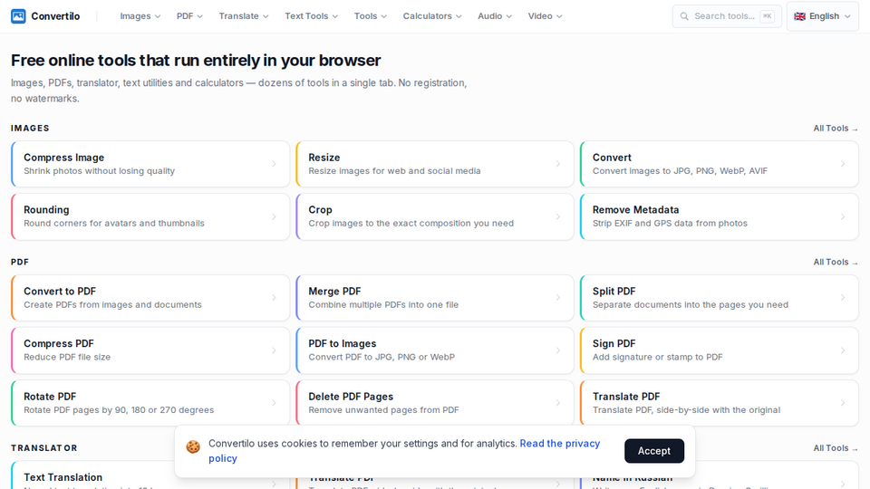Focus the Search tools input field
The height and width of the screenshot is (489, 870).
coord(727,16)
